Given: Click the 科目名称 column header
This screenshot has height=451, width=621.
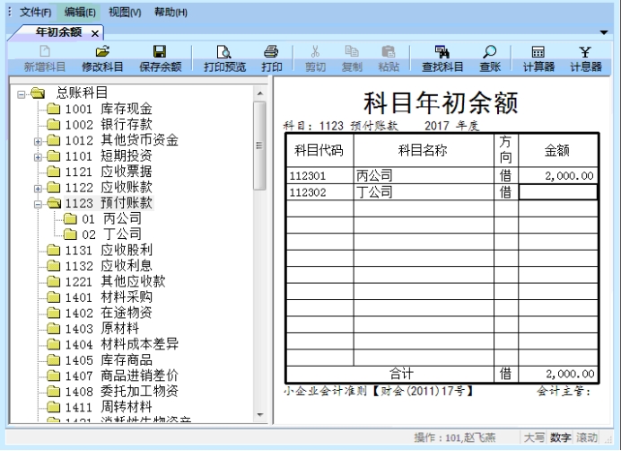Looking at the screenshot, I should click(x=424, y=150).
